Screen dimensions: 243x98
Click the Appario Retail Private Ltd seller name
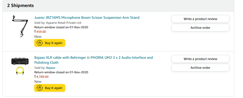(x=64, y=23)
